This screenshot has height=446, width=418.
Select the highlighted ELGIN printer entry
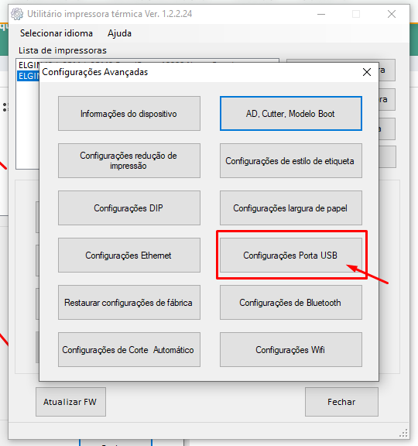tap(28, 76)
